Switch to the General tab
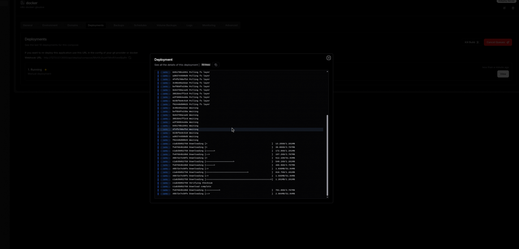This screenshot has width=519, height=249. (x=28, y=25)
